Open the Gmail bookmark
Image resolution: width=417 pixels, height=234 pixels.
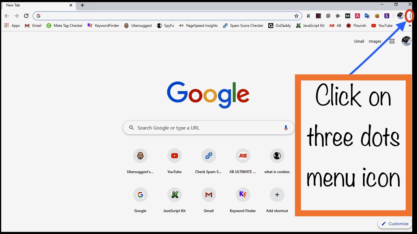[x=33, y=26]
